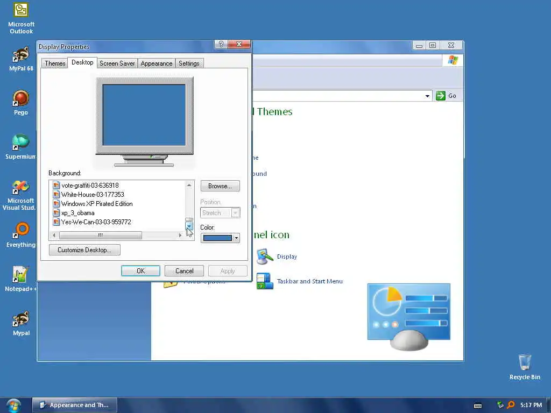
Task: Launch the Mypal desktop shortcut
Action: click(x=21, y=323)
